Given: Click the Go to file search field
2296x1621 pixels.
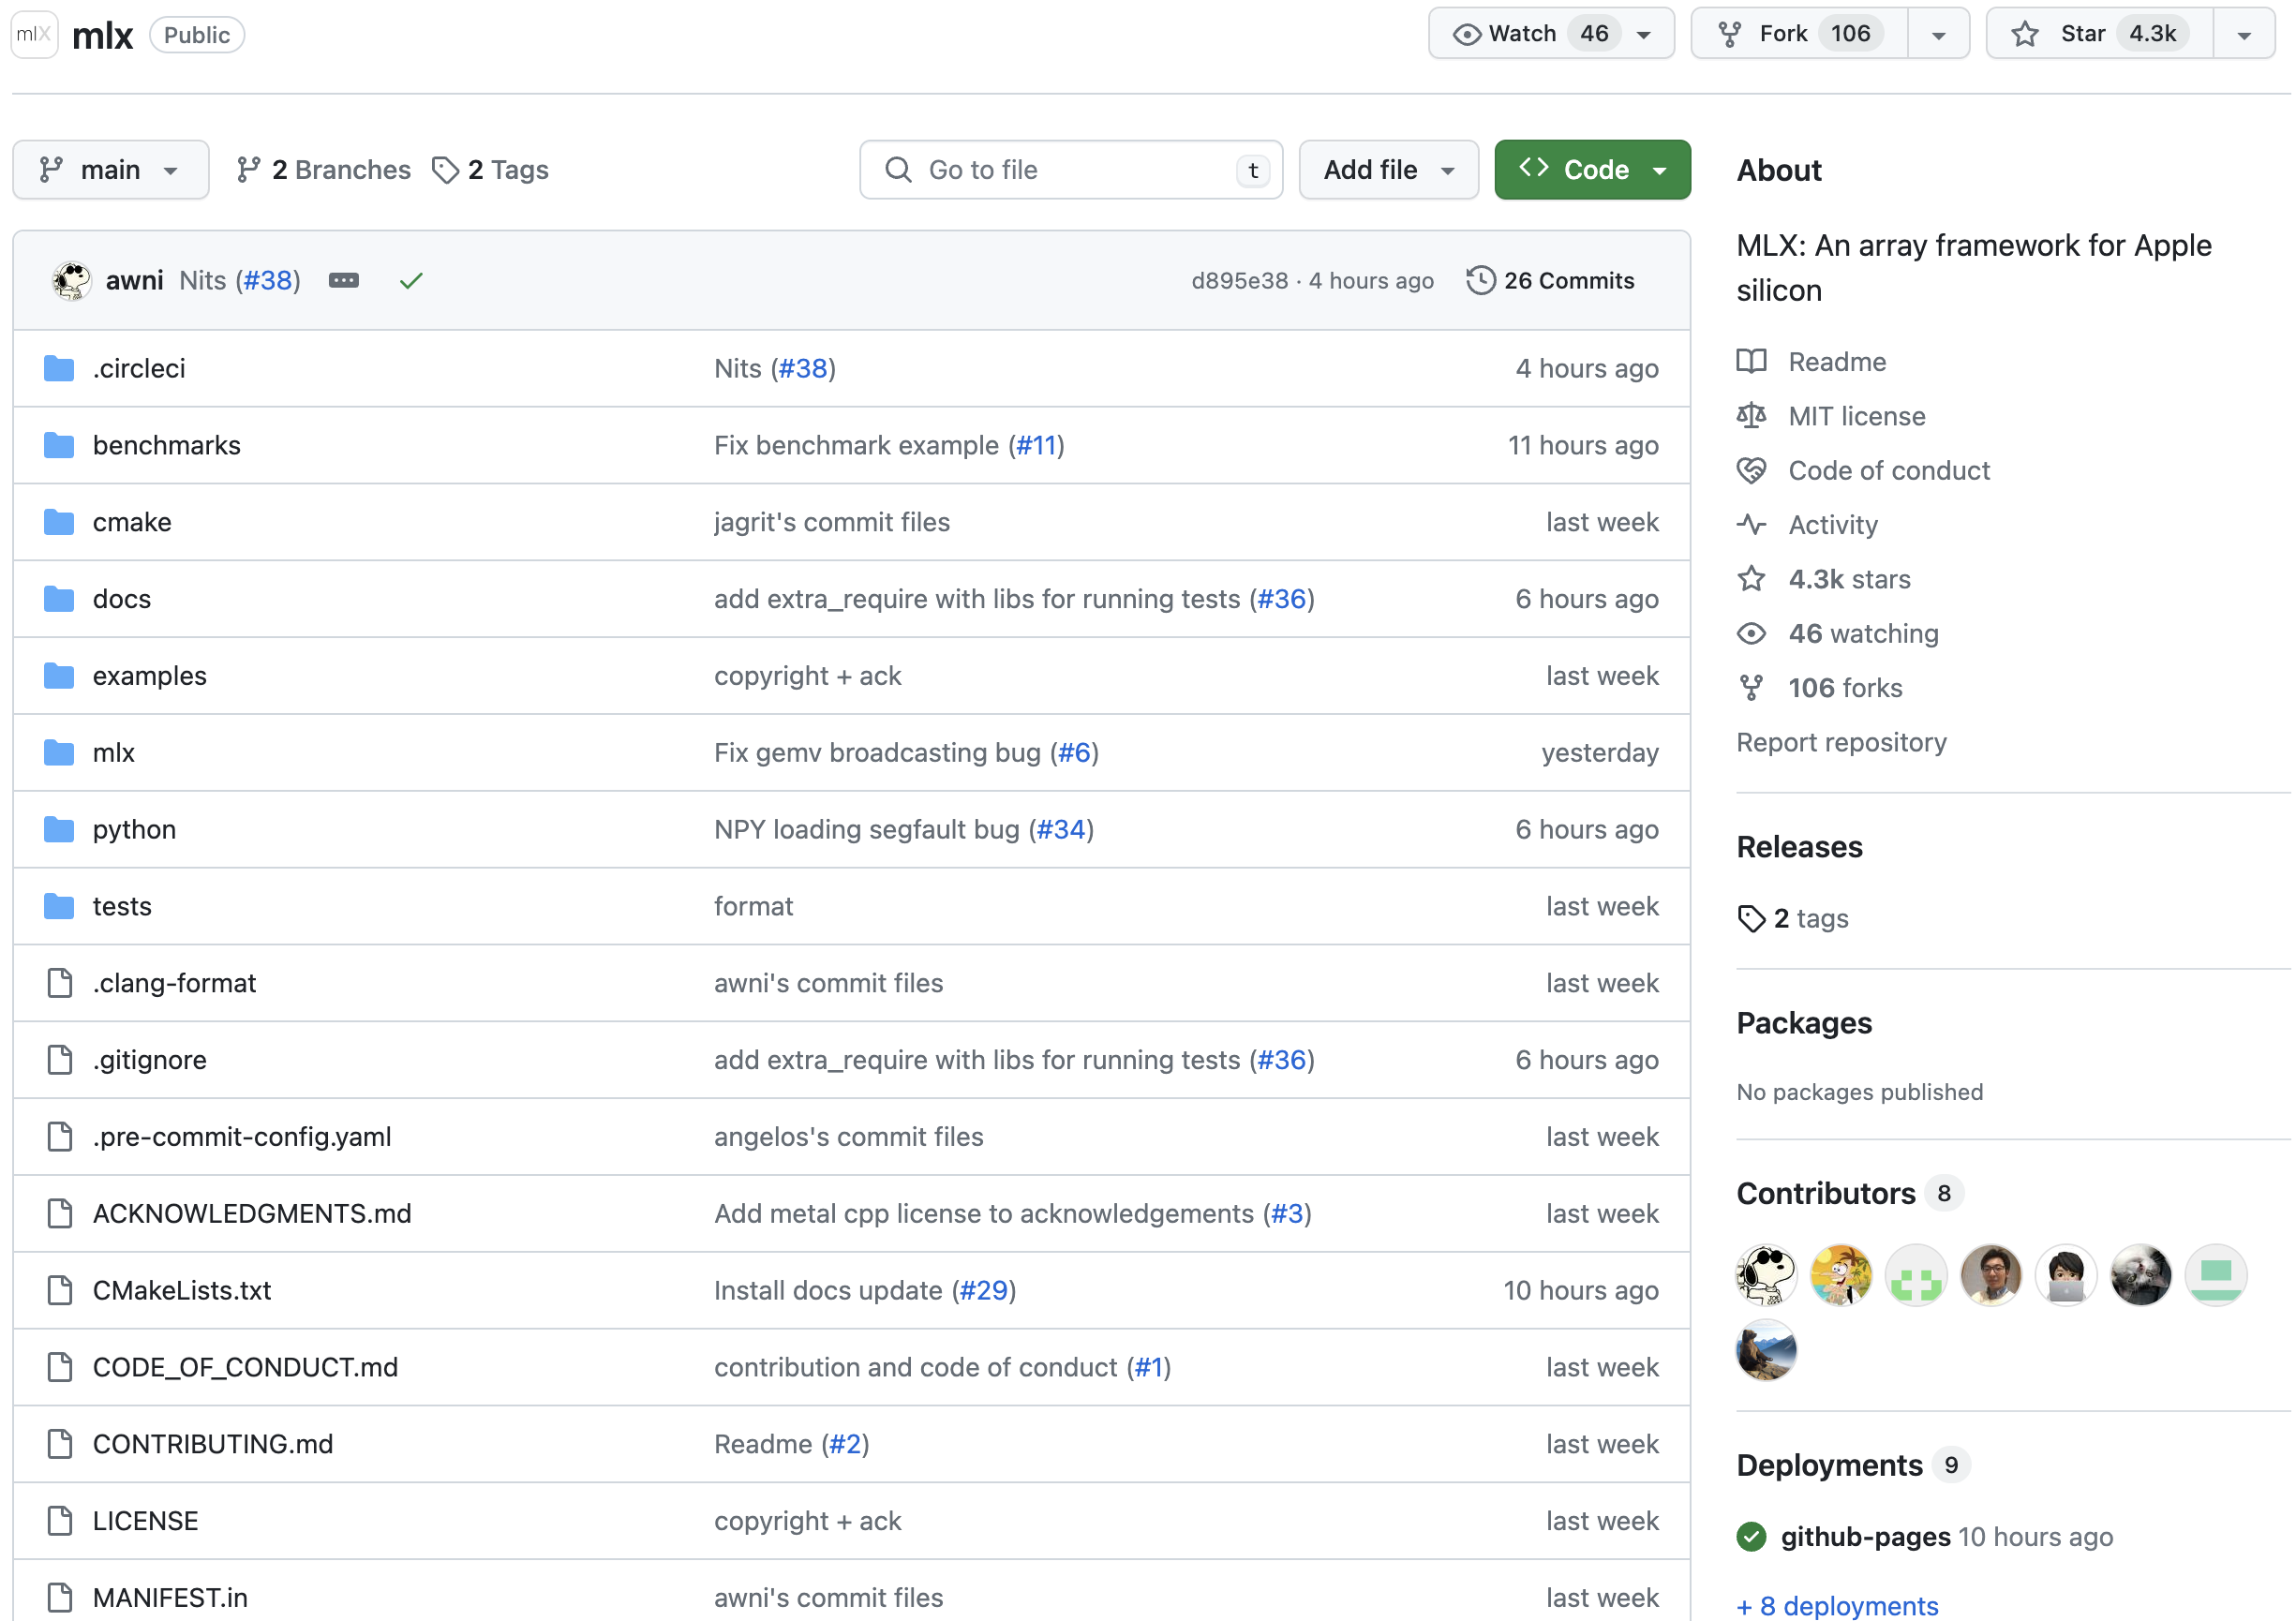Looking at the screenshot, I should (1070, 170).
